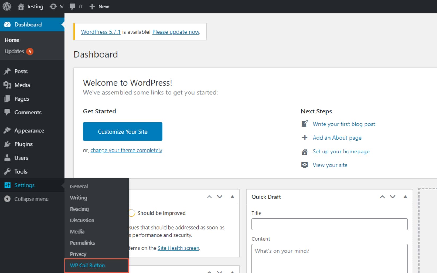This screenshot has height=273, width=437.
Task: Select the Media library icon in the sidebar
Action: click(x=7, y=85)
